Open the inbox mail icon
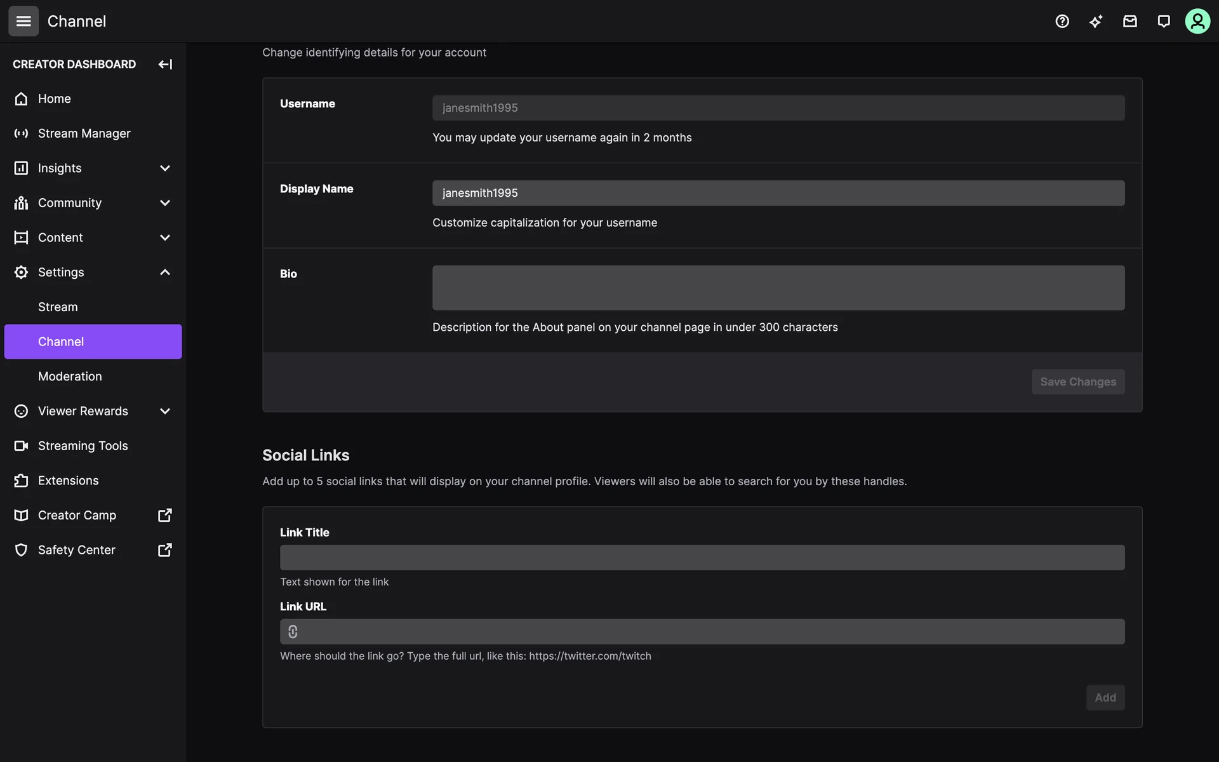This screenshot has height=762, width=1219. pyautogui.click(x=1129, y=22)
